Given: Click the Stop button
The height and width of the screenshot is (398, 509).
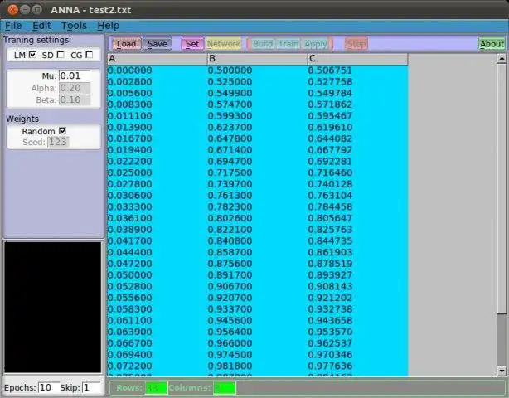Looking at the screenshot, I should (356, 44).
